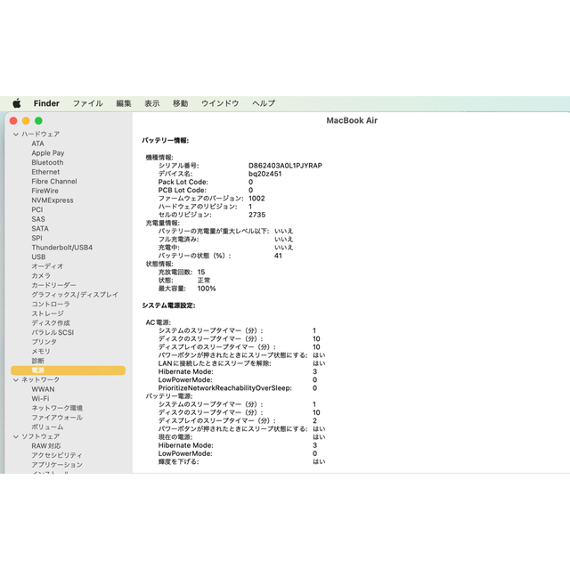Click the ネットワーク section label
570x570 pixels.
click(x=40, y=380)
